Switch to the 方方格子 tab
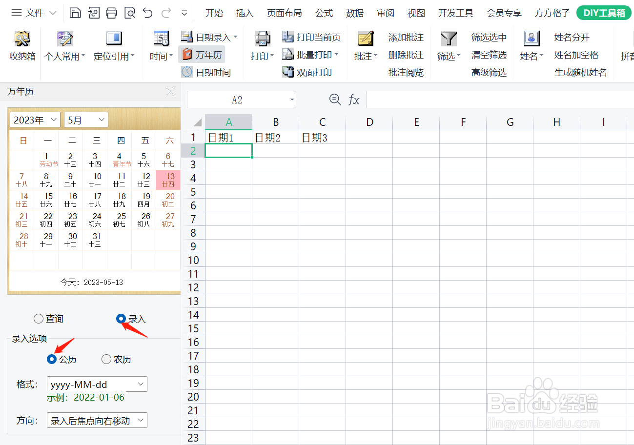Viewport: 634px width, 445px height. [552, 13]
